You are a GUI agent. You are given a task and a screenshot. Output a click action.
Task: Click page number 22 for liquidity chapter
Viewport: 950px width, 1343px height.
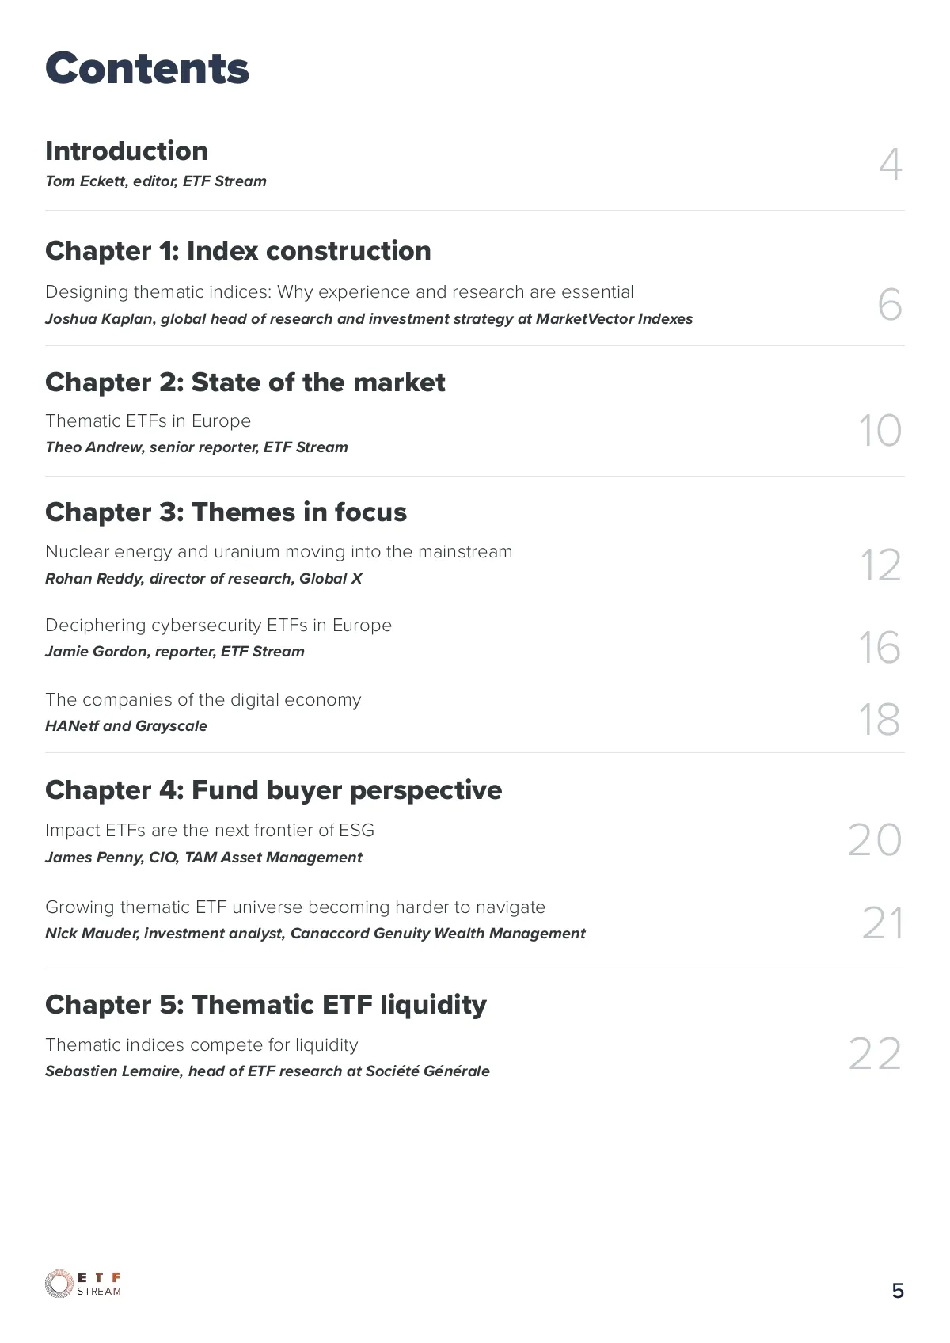coord(875,1054)
